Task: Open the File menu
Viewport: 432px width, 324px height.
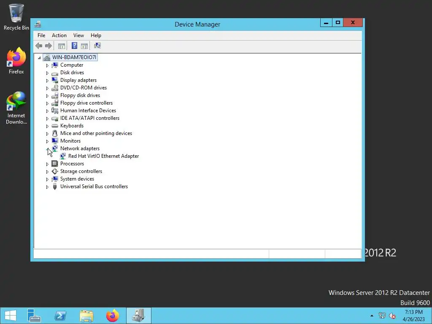Action: (41, 35)
